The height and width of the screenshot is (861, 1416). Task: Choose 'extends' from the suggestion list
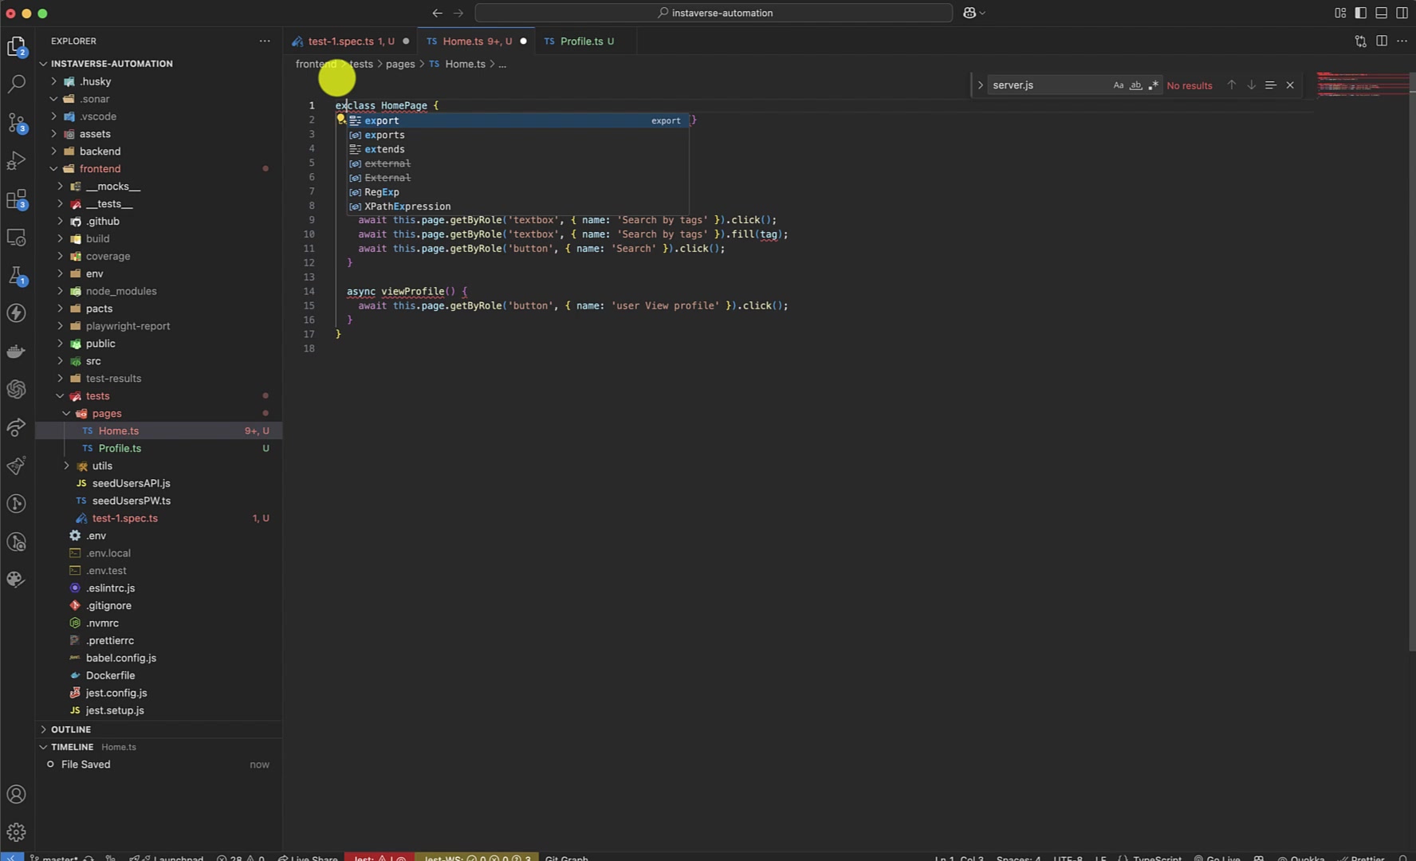[x=517, y=149]
